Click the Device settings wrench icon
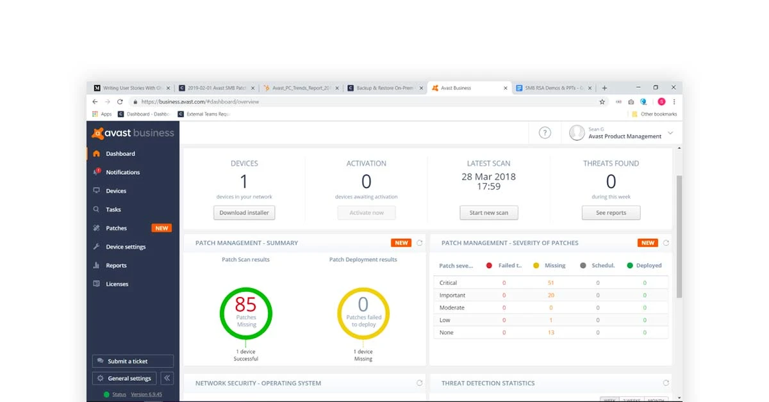Screen dimensions: 769x402 [97, 246]
